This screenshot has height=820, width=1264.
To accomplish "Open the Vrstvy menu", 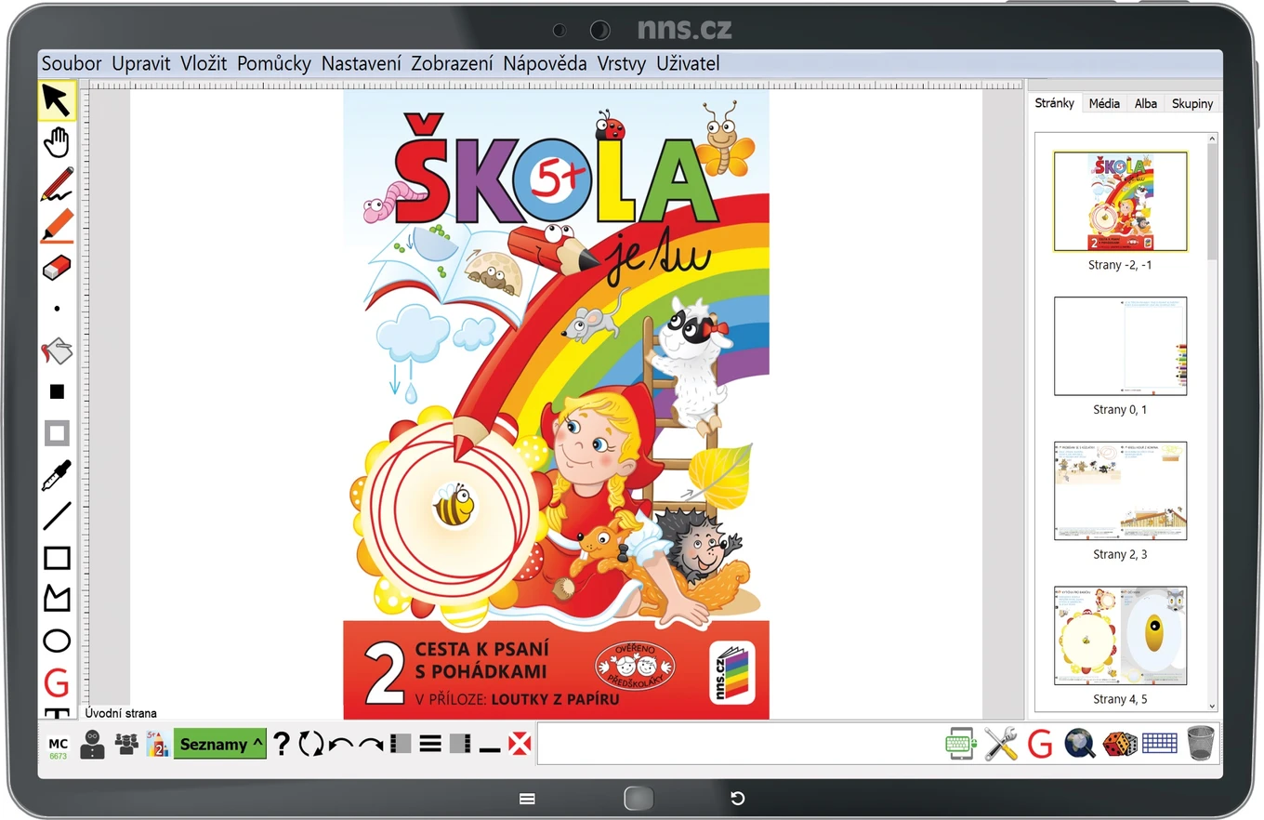I will pos(622,63).
